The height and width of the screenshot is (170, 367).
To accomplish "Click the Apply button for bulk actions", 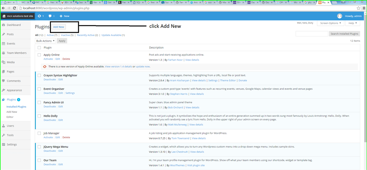I will pos(62,41).
